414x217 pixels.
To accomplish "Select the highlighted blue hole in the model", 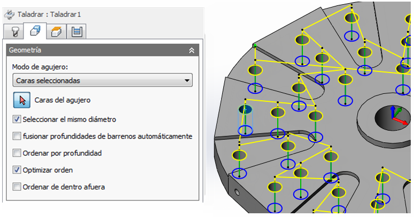I will pos(246,109).
